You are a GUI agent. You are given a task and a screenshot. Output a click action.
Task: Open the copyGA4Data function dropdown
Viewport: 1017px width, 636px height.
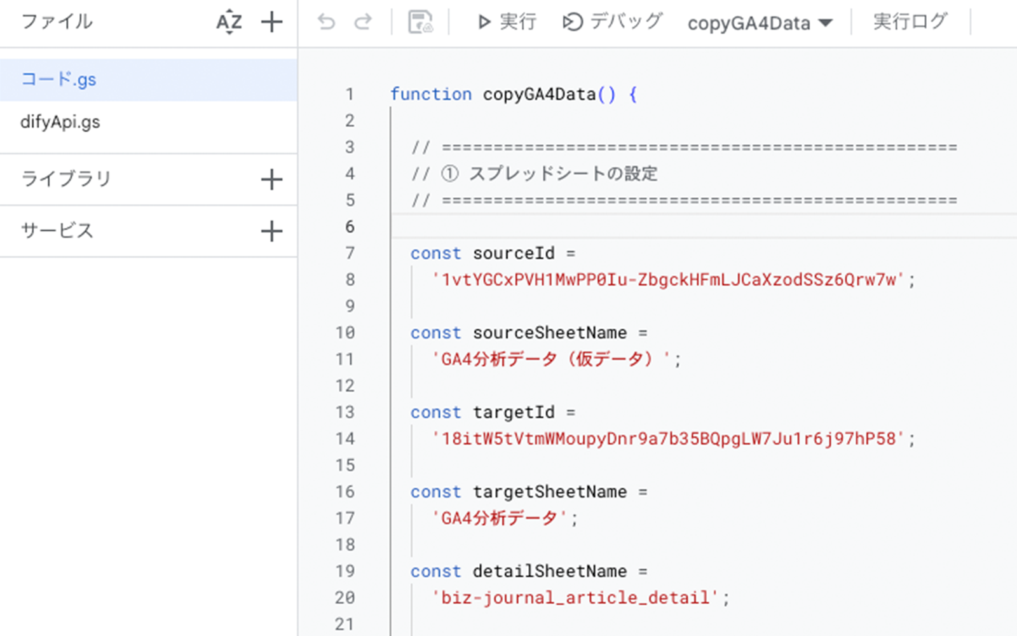(x=760, y=24)
